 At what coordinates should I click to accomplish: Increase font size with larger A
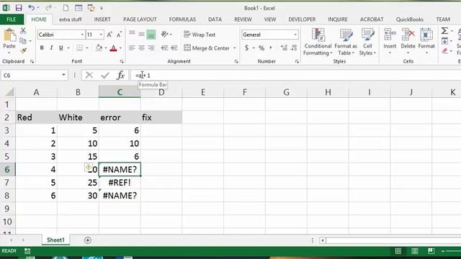pos(109,35)
